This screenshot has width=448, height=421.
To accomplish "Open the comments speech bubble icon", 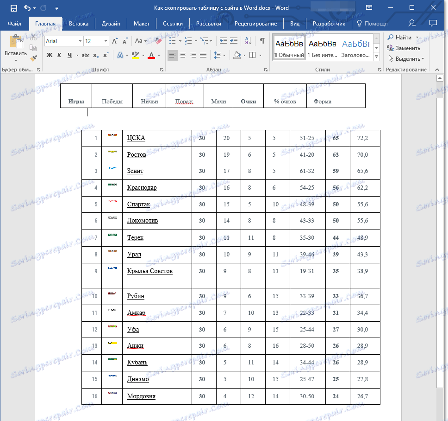I will click(x=433, y=23).
